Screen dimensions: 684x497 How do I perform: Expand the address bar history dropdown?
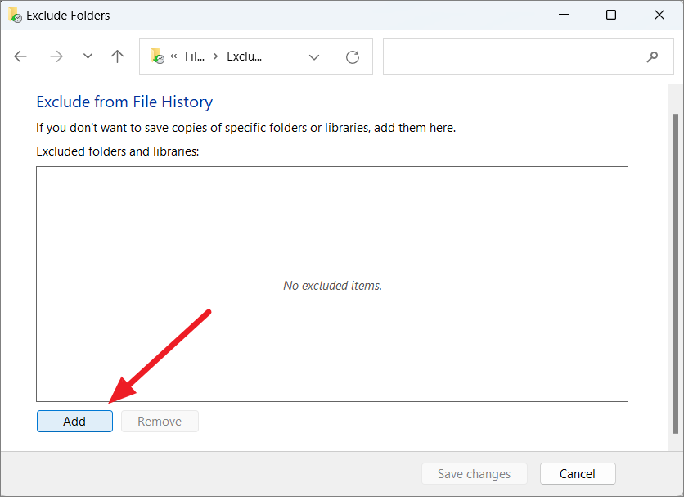pyautogui.click(x=314, y=56)
